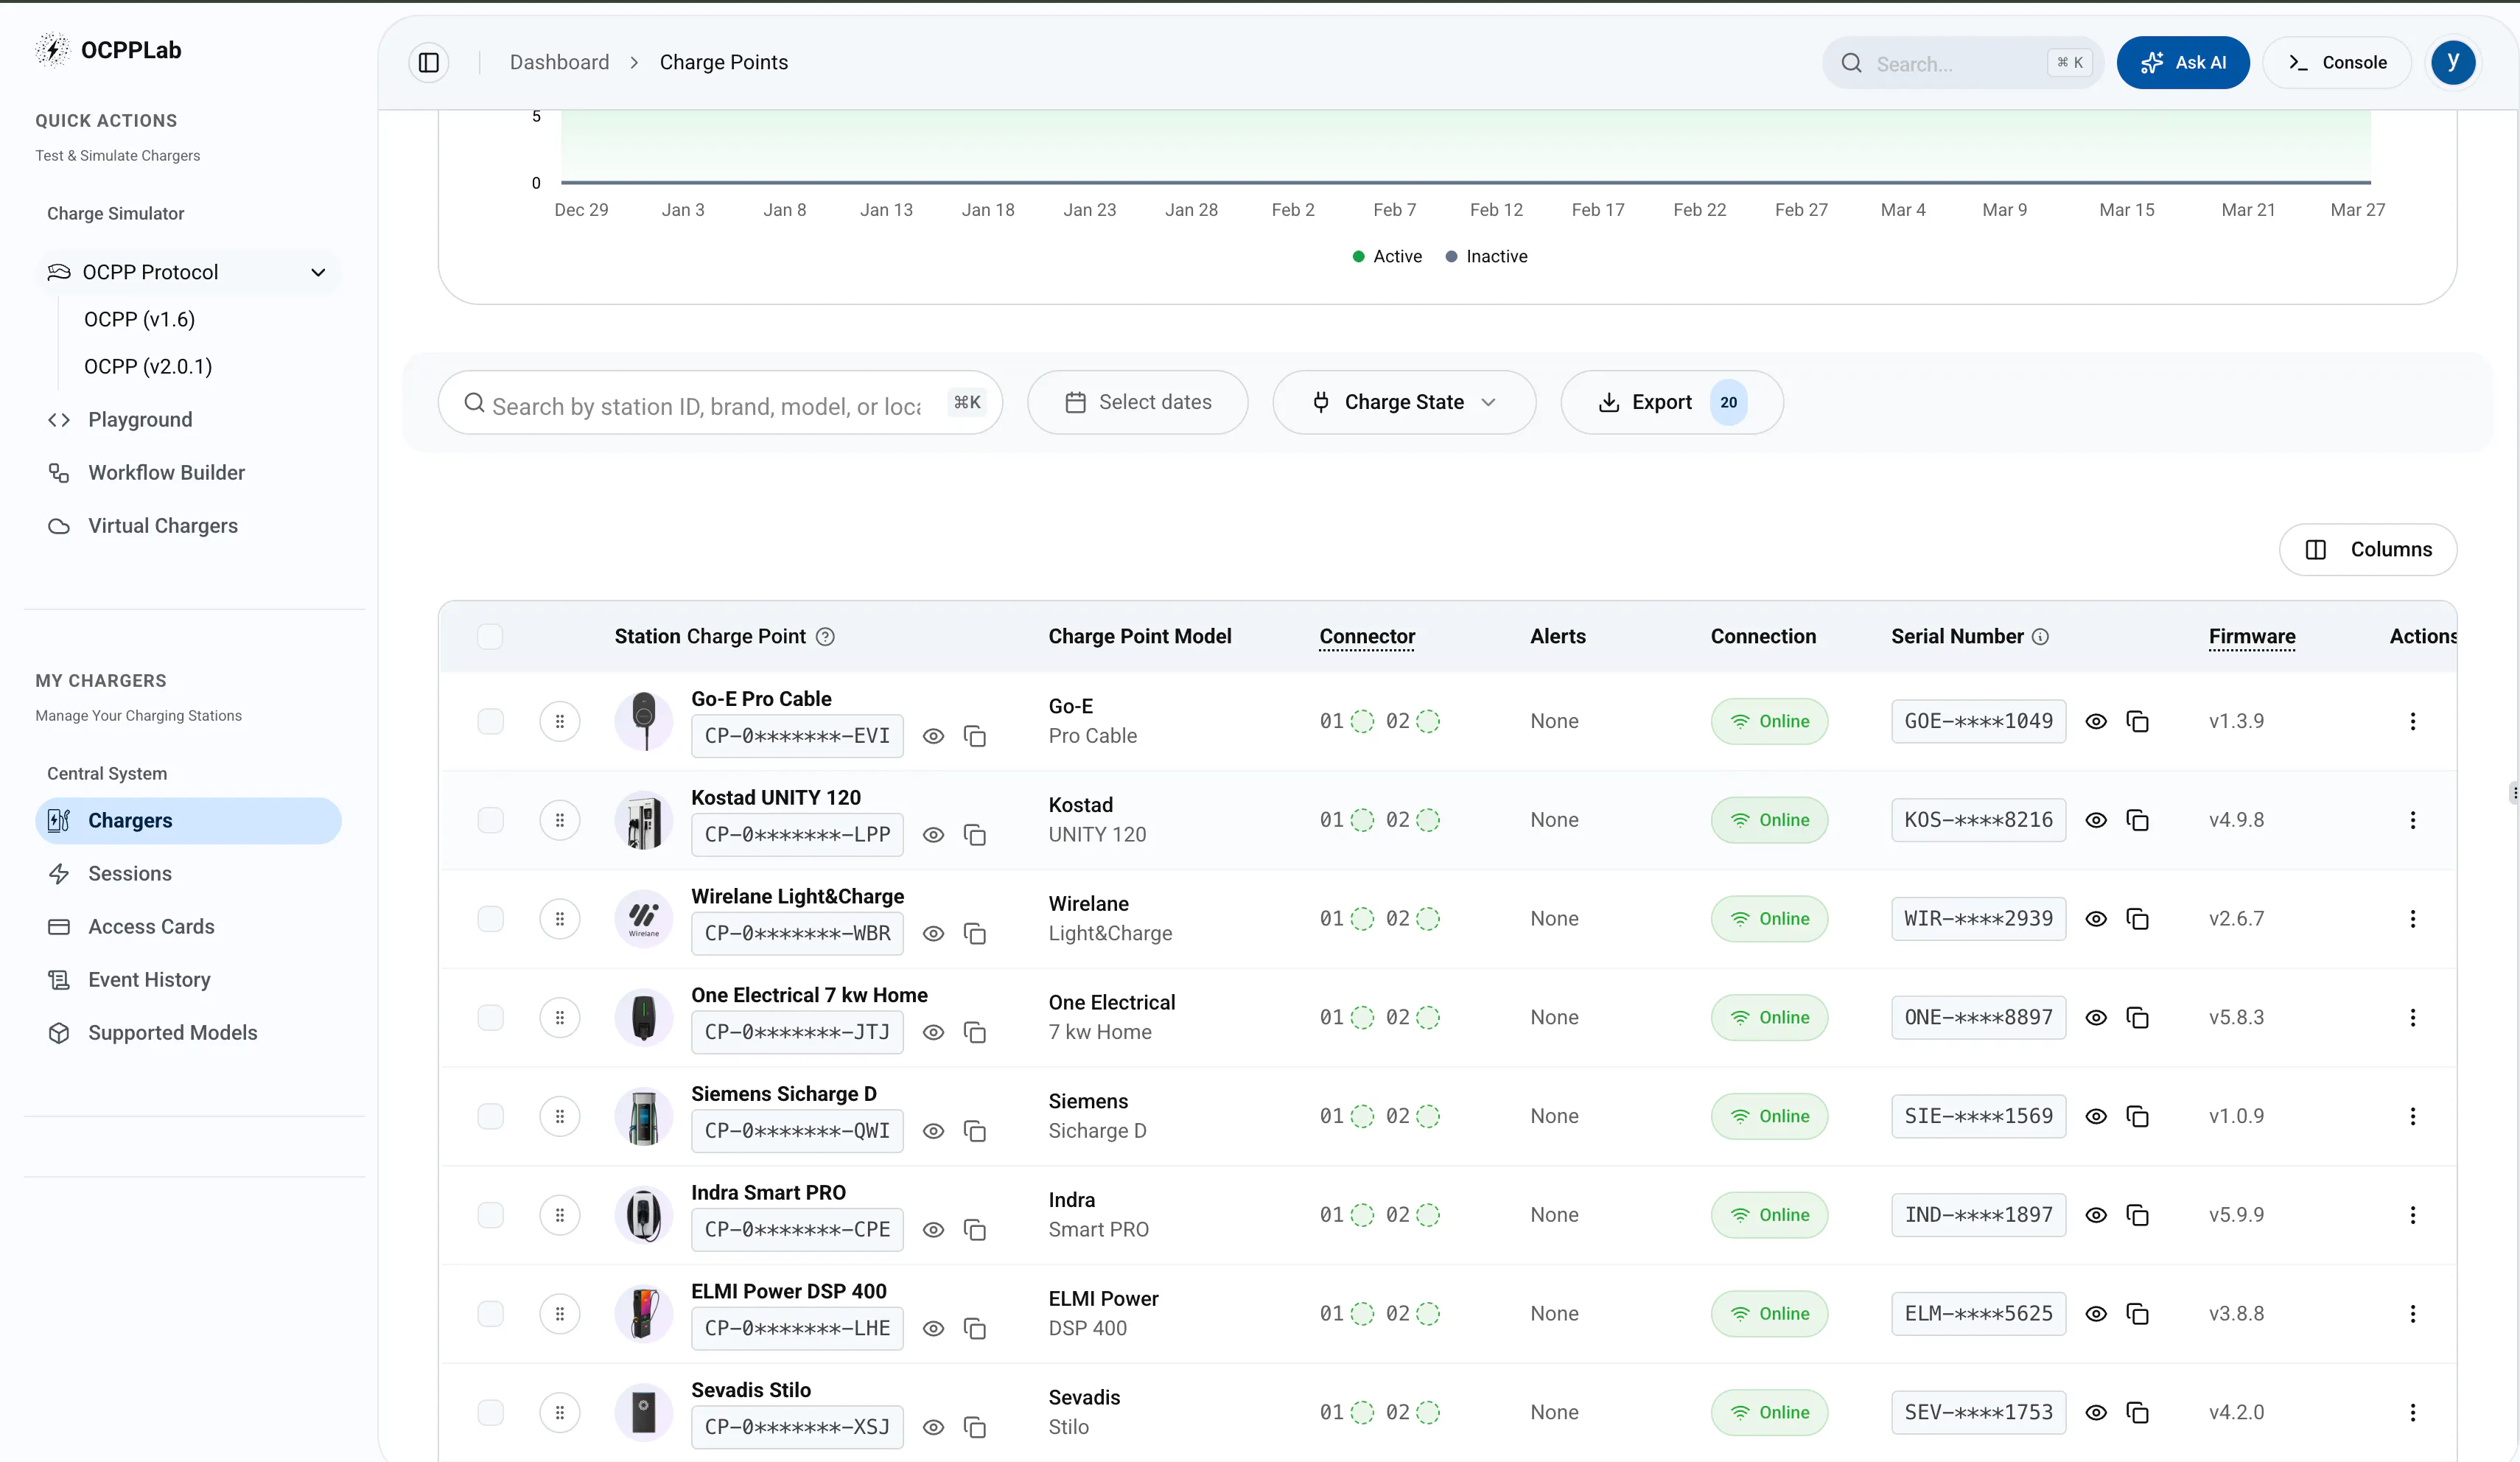Image resolution: width=2520 pixels, height=1462 pixels.
Task: Select the Wirelane Light&Charge row checkbox
Action: click(x=490, y=919)
